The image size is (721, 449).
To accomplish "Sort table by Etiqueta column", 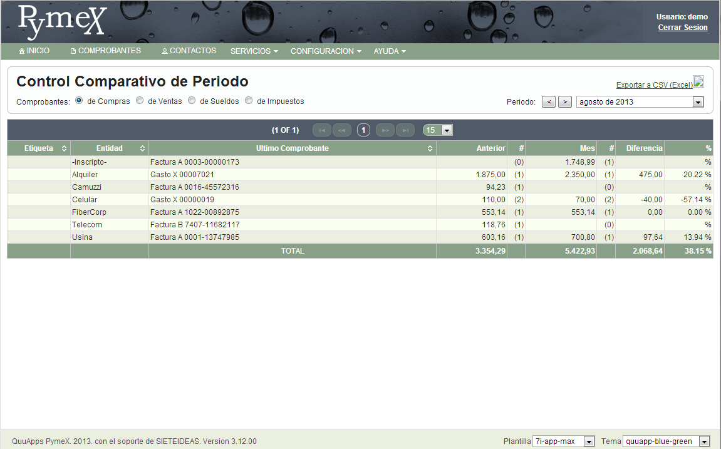I will pos(64,148).
